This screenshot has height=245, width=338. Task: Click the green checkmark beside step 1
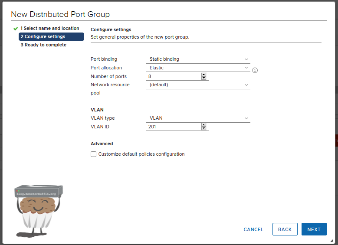(x=16, y=29)
